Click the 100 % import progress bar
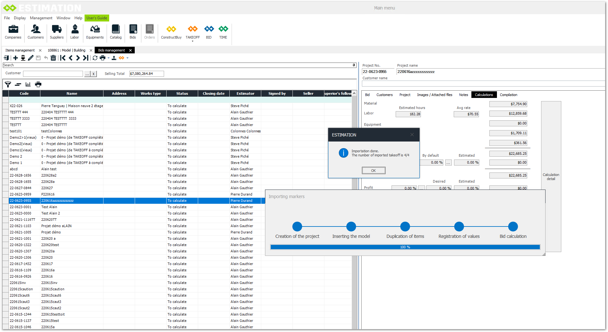This screenshot has height=332, width=608. click(x=405, y=247)
